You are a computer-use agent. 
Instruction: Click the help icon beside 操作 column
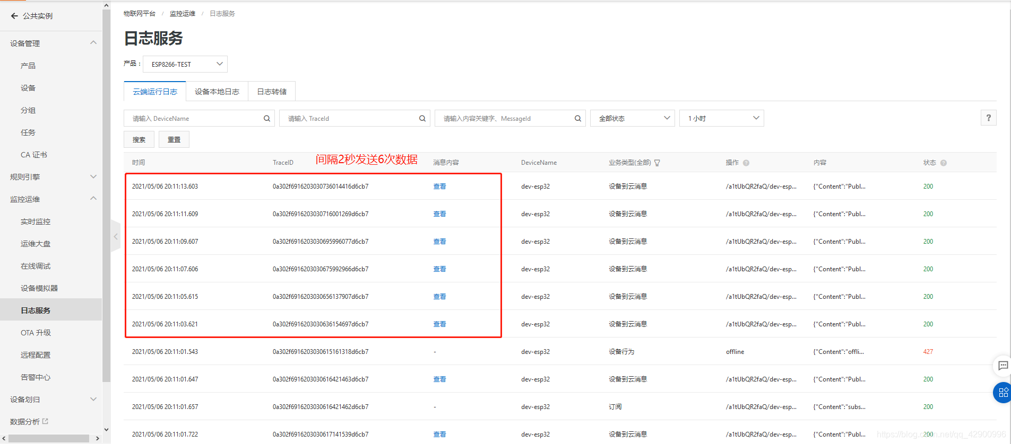[746, 163]
